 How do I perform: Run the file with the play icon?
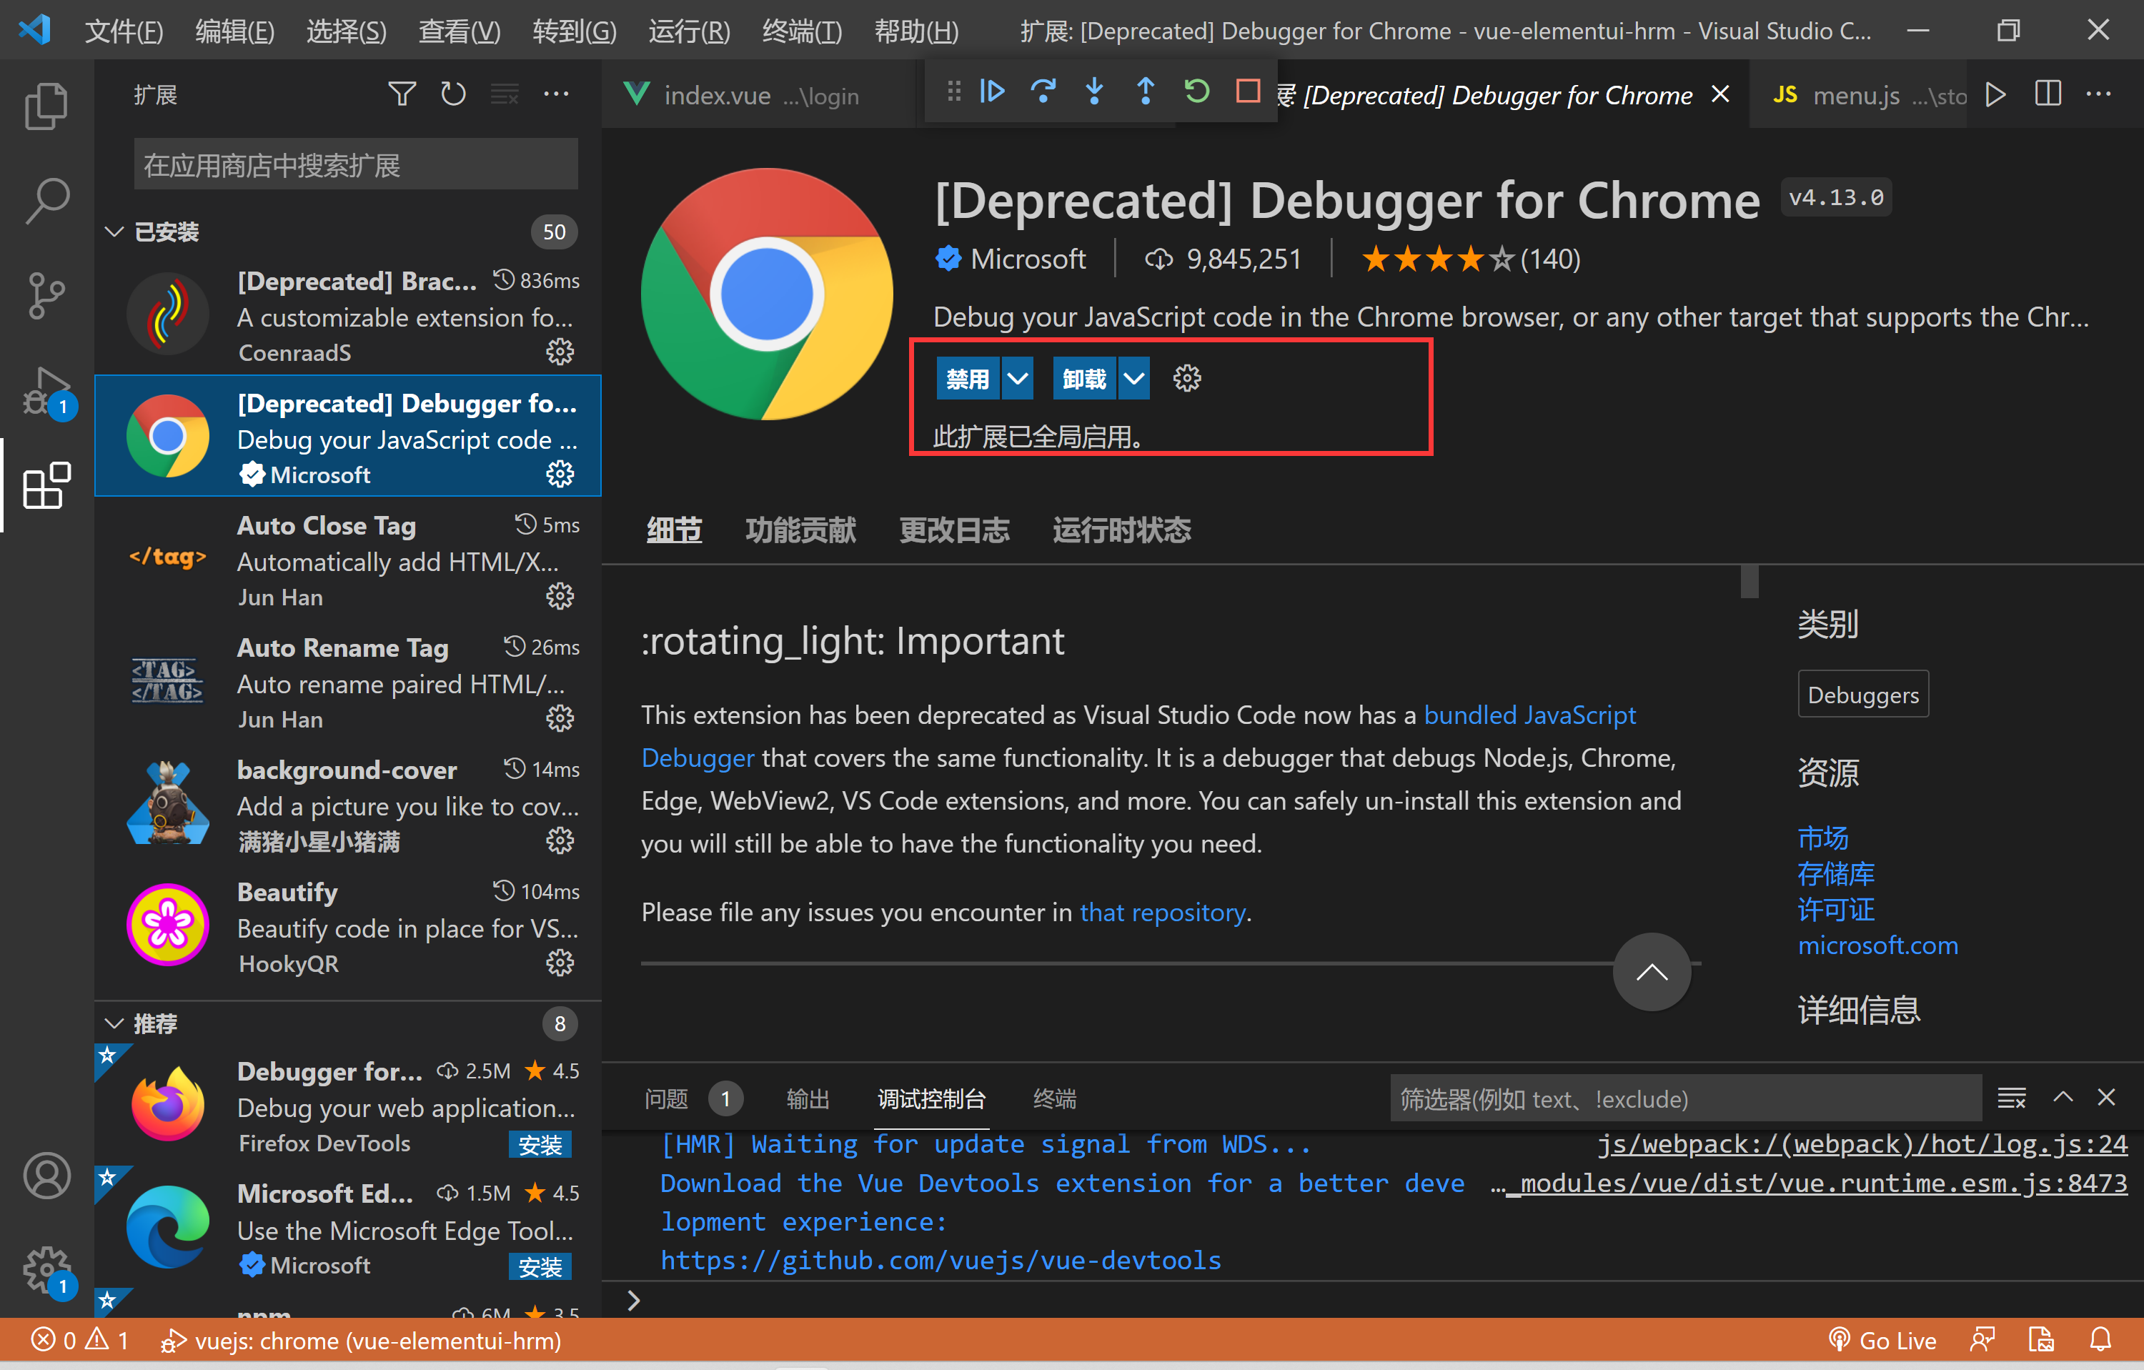(x=1996, y=94)
